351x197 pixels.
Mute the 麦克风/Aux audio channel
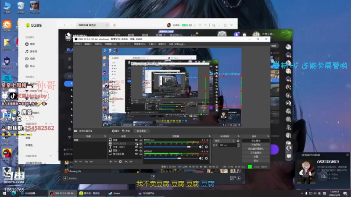201,147
